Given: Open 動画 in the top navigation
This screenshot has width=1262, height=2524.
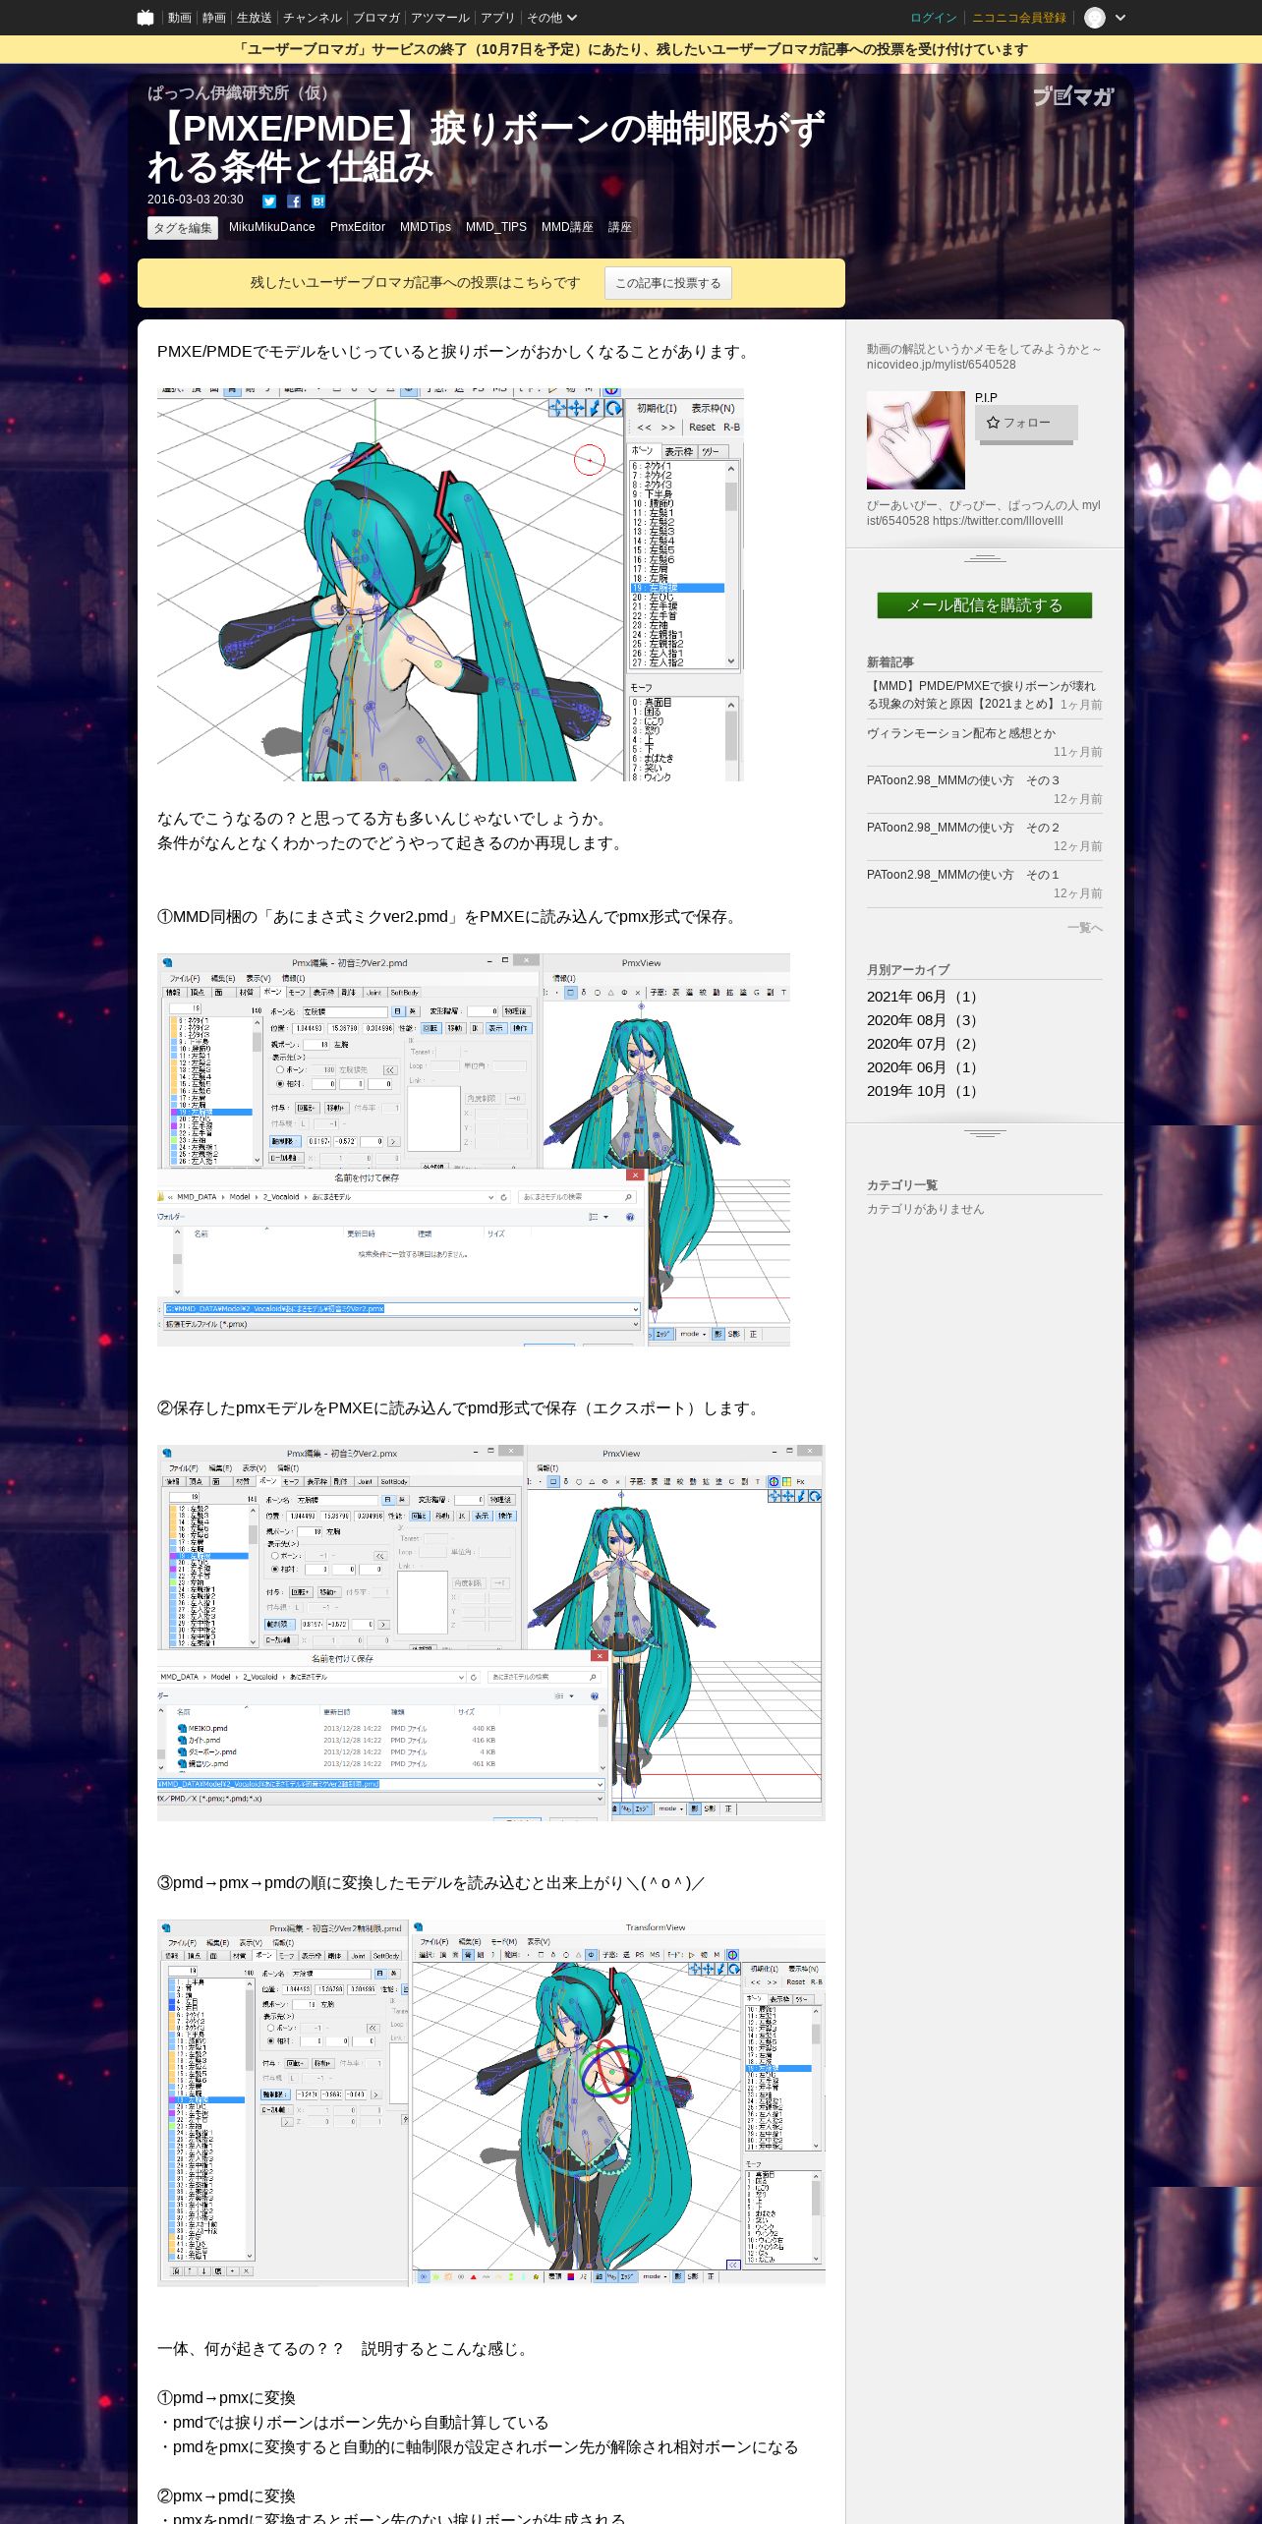Looking at the screenshot, I should coord(179,18).
